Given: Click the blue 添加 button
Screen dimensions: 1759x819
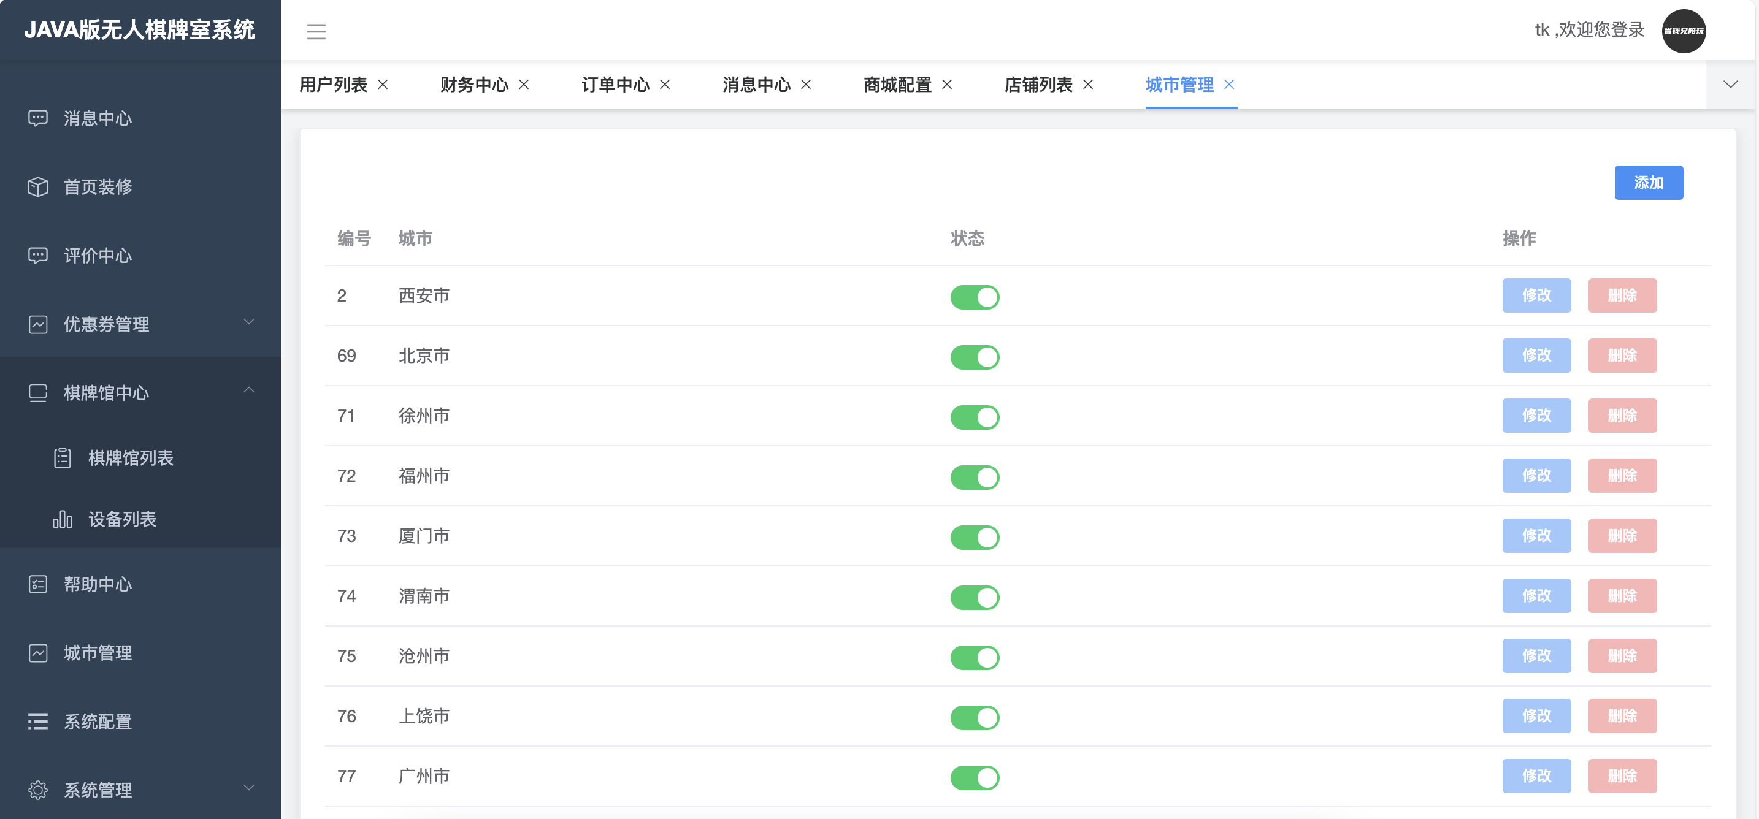Looking at the screenshot, I should pos(1649,182).
